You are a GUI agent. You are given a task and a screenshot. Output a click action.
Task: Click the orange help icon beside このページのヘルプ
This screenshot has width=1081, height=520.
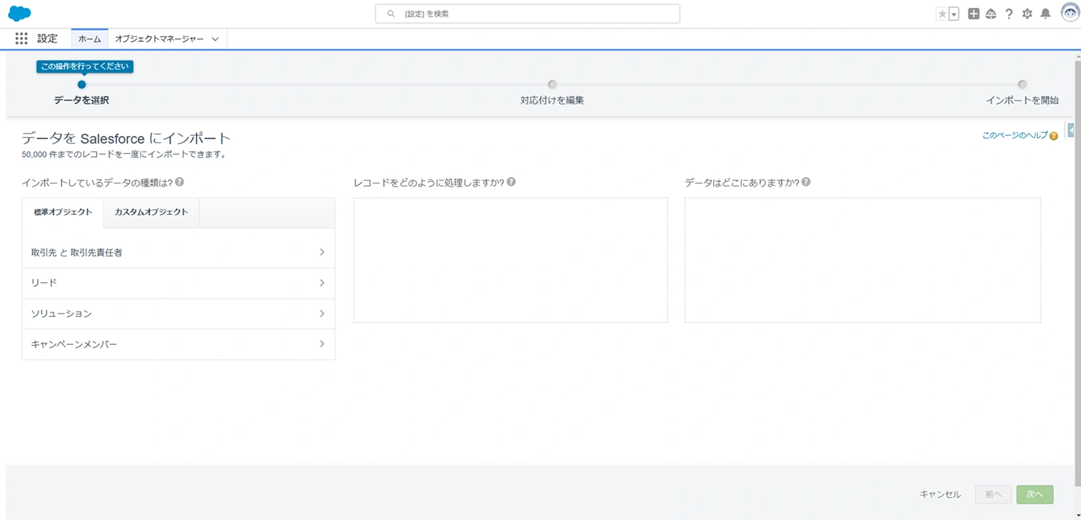coord(1053,136)
